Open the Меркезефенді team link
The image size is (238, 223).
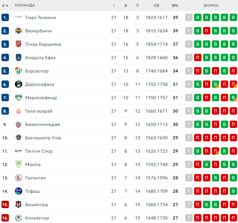point(41,98)
